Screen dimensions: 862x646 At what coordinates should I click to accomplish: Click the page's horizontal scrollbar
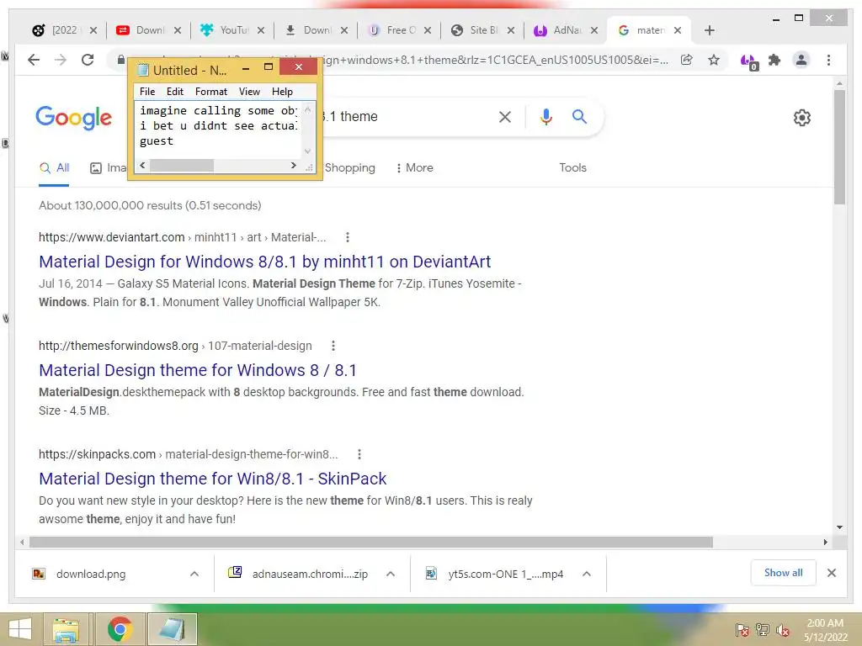371,543
